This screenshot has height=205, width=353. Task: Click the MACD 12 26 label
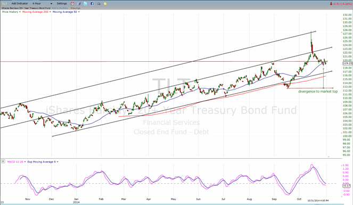[x=15, y=162]
